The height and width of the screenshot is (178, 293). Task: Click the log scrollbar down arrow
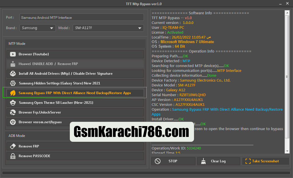tap(287, 151)
